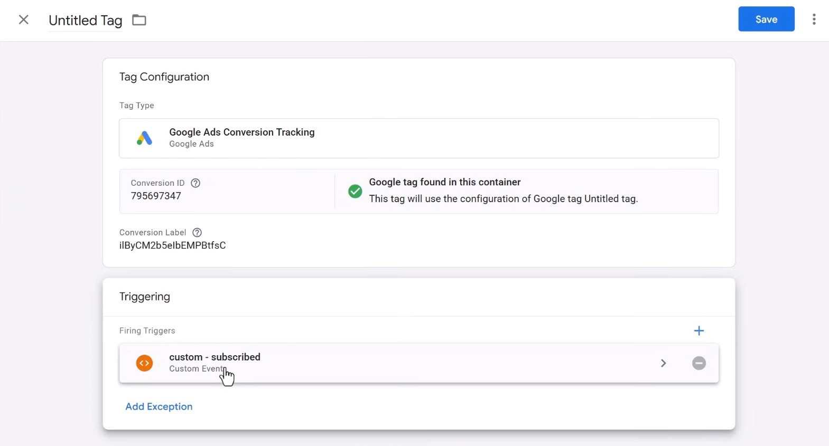
Task: Click Add Exception link
Action: tap(159, 406)
